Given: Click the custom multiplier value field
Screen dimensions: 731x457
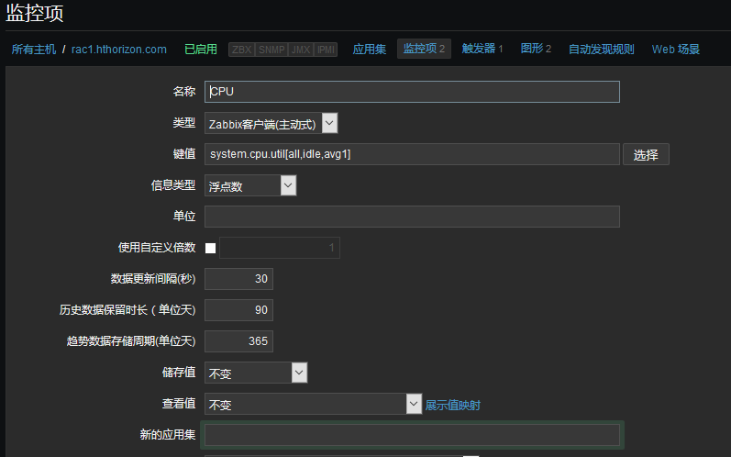Looking at the screenshot, I should 280,248.
